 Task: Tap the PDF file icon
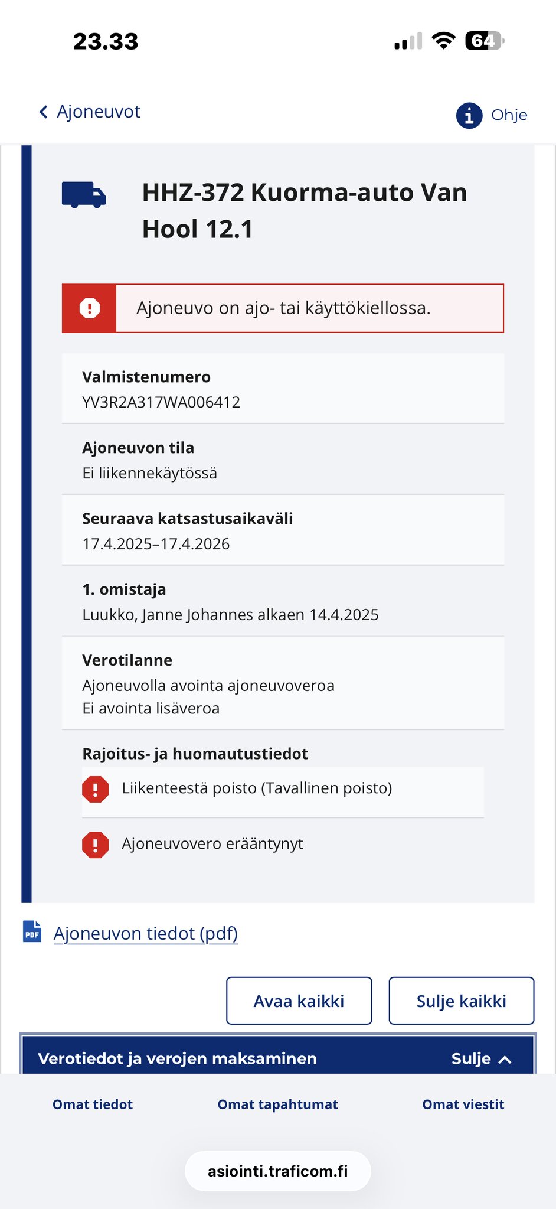click(x=32, y=933)
